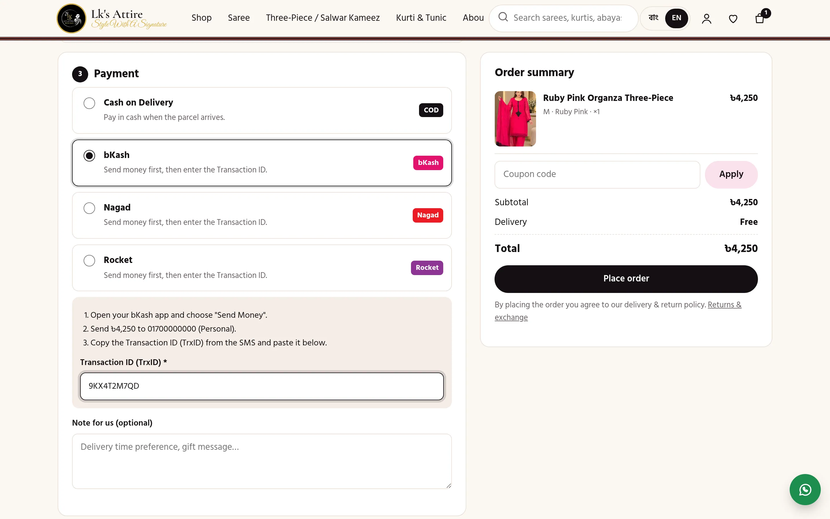Open Three-Piece / Salwar Kameez menu
This screenshot has width=830, height=519.
click(x=323, y=18)
